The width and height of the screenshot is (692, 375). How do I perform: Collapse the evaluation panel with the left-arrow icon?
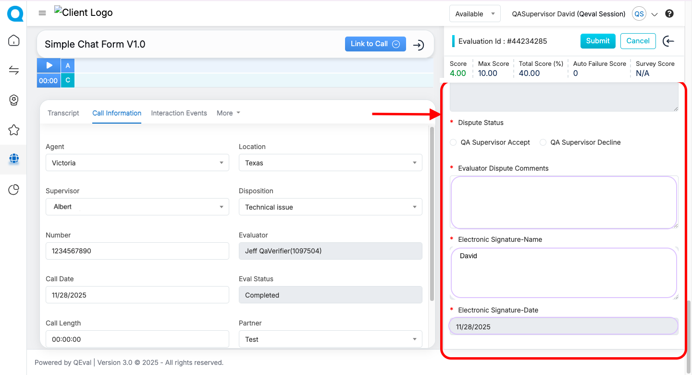click(668, 41)
